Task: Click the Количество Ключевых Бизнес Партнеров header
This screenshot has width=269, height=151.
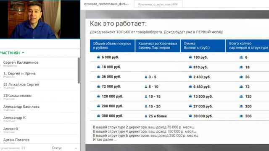Action: click(x=158, y=46)
